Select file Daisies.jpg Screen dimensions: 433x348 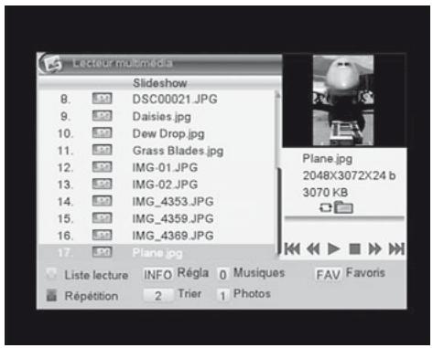[162, 117]
